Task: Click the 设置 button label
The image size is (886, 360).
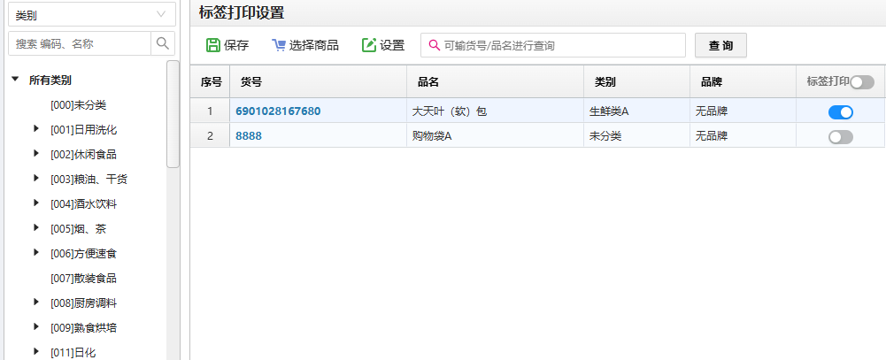Action: 392,46
